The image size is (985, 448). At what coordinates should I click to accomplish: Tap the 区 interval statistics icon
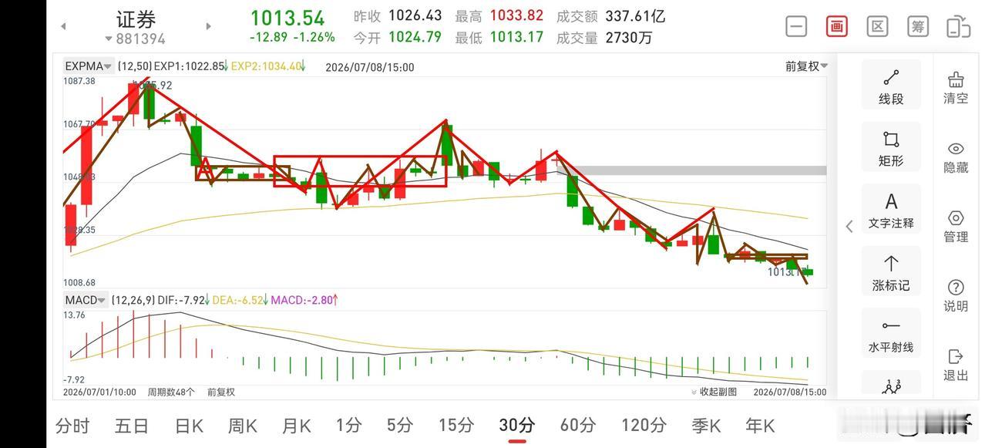(877, 26)
